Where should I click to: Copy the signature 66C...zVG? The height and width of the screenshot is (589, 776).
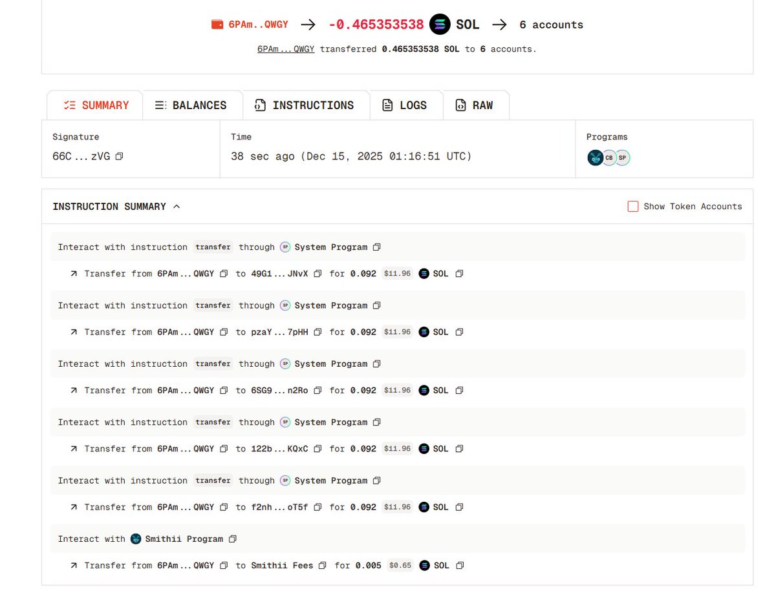(x=119, y=156)
